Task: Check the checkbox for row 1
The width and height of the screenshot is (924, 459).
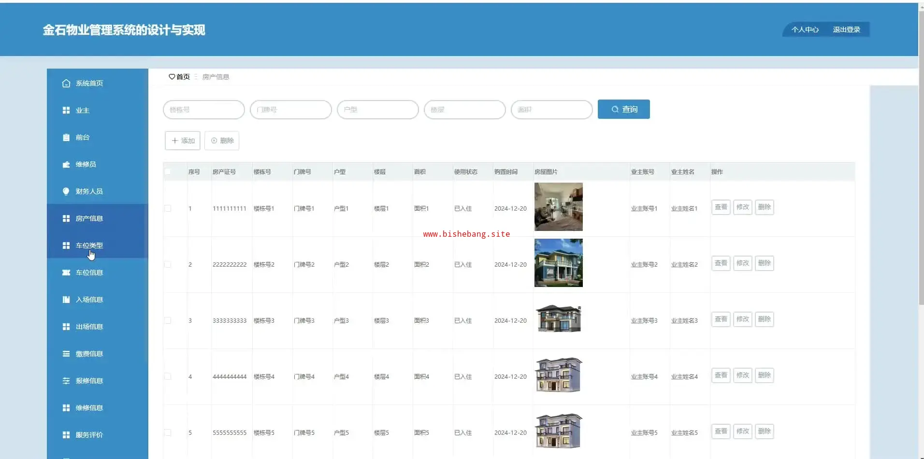Action: coord(168,208)
